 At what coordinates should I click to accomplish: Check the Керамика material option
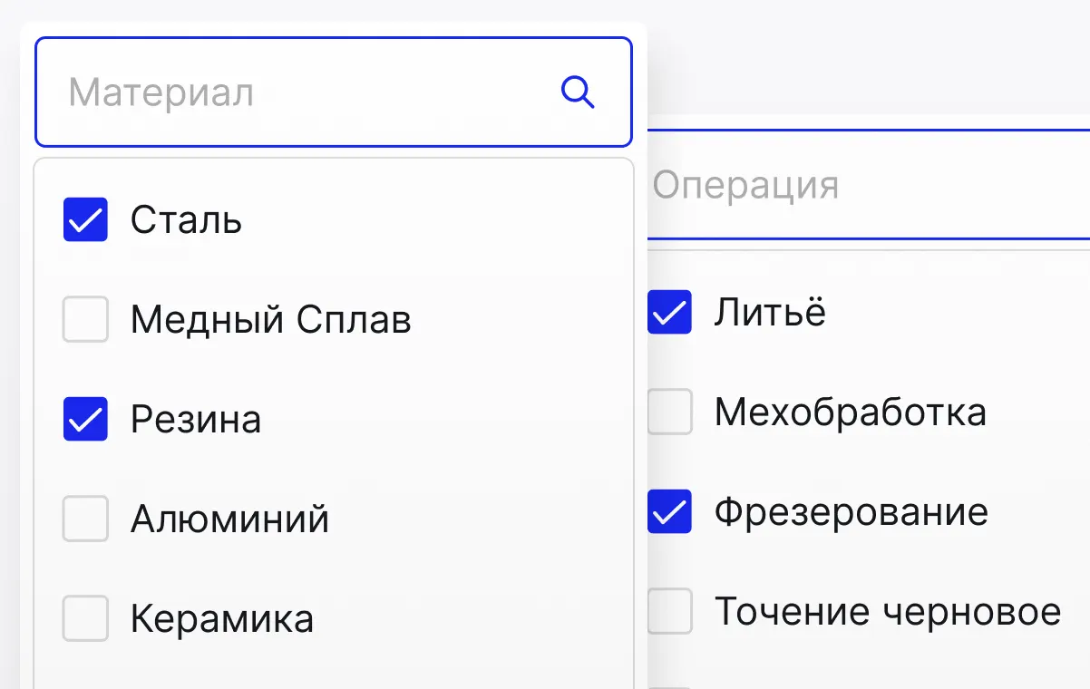pyautogui.click(x=84, y=618)
